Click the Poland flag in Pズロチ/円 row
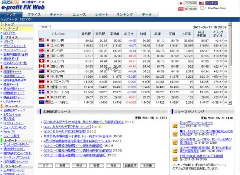 [x=42, y=97]
